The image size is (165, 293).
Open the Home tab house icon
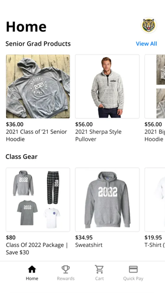click(x=32, y=269)
